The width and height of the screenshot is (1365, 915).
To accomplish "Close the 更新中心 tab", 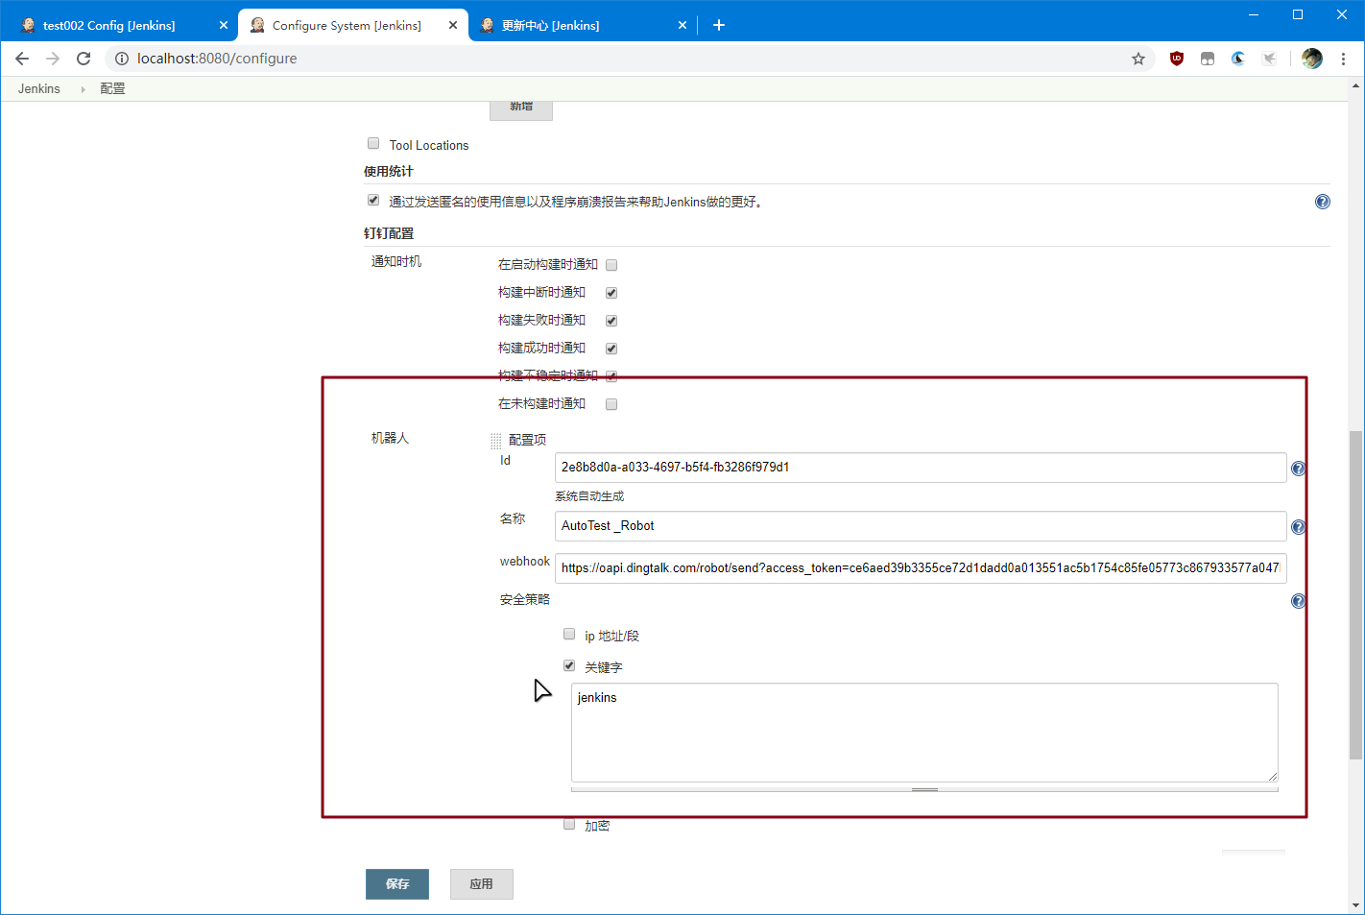I will tap(682, 25).
